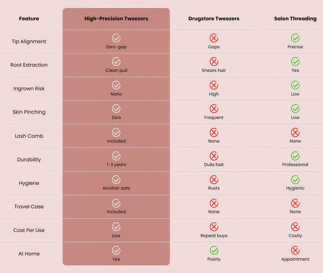Click the red X above Costly
This screenshot has width=323, height=273.
pyautogui.click(x=295, y=227)
